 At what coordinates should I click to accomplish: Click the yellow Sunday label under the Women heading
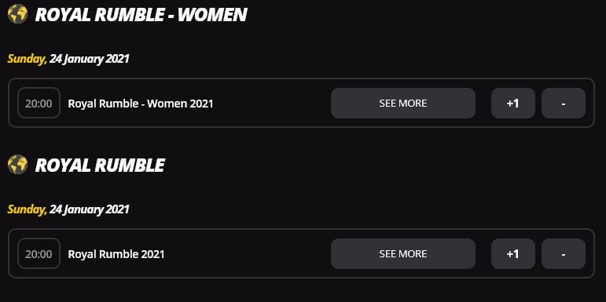(27, 59)
